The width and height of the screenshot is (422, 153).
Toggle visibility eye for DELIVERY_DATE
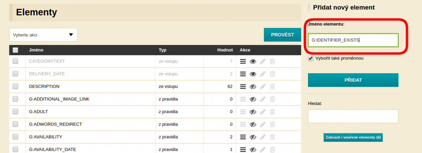252,74
